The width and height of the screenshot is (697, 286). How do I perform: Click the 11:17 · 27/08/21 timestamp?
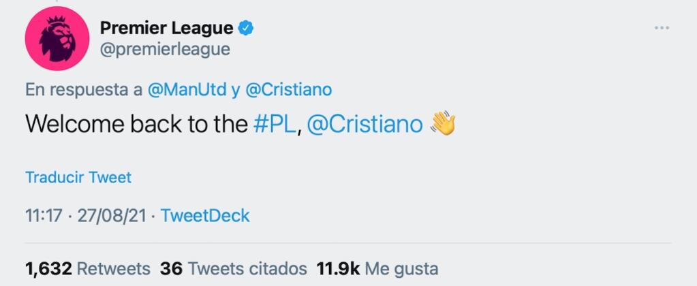click(x=86, y=216)
